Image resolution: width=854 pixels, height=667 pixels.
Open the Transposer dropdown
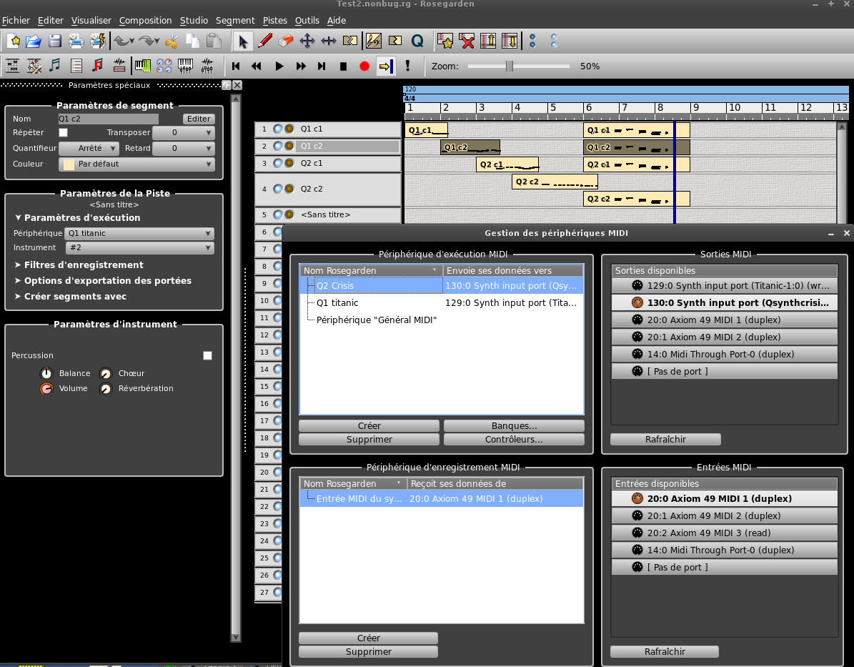click(184, 132)
